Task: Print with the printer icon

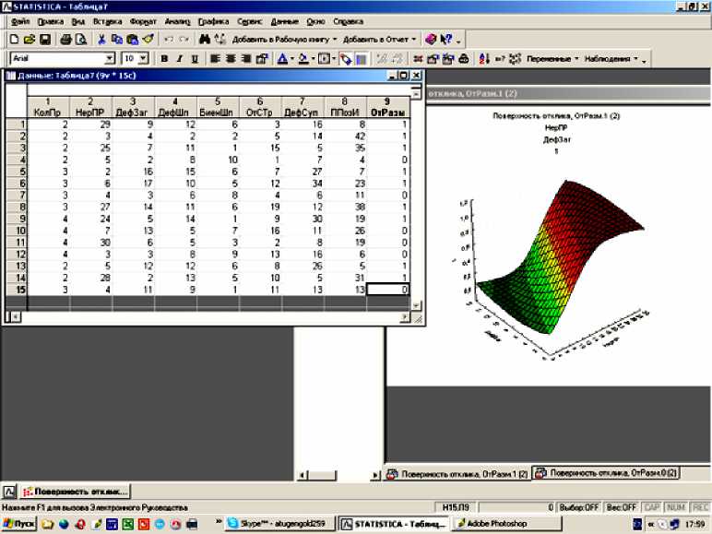Action: pyautogui.click(x=65, y=40)
